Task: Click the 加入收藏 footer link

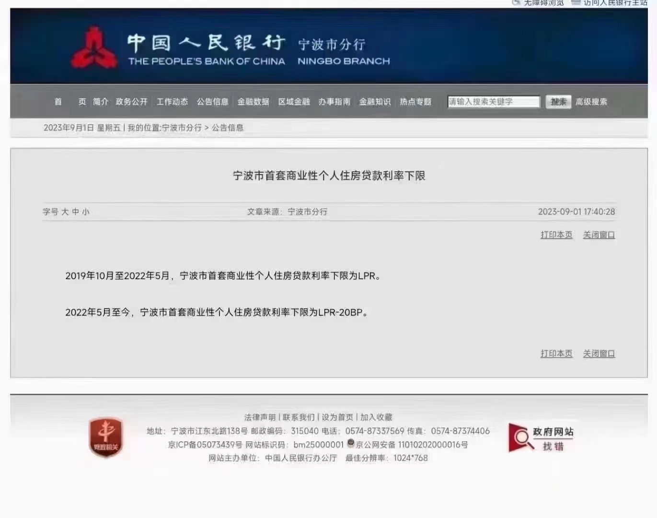Action: 376,417
